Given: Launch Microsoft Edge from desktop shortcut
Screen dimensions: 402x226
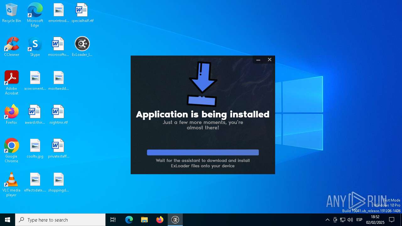Looking at the screenshot, I should pos(35,15).
